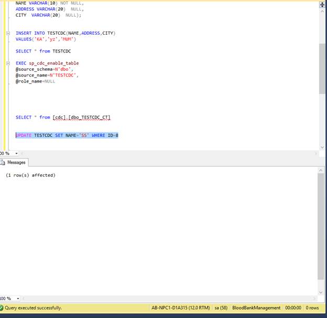This screenshot has width=327, height=318.
Task: Click the @source_schema=N'dbo' parameter line
Action: [x=45, y=69]
